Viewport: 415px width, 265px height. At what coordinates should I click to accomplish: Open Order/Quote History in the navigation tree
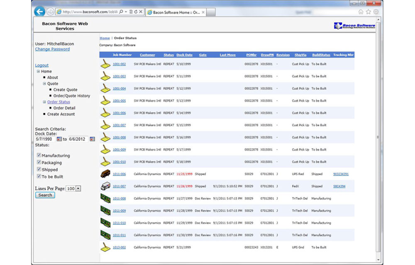(x=72, y=96)
